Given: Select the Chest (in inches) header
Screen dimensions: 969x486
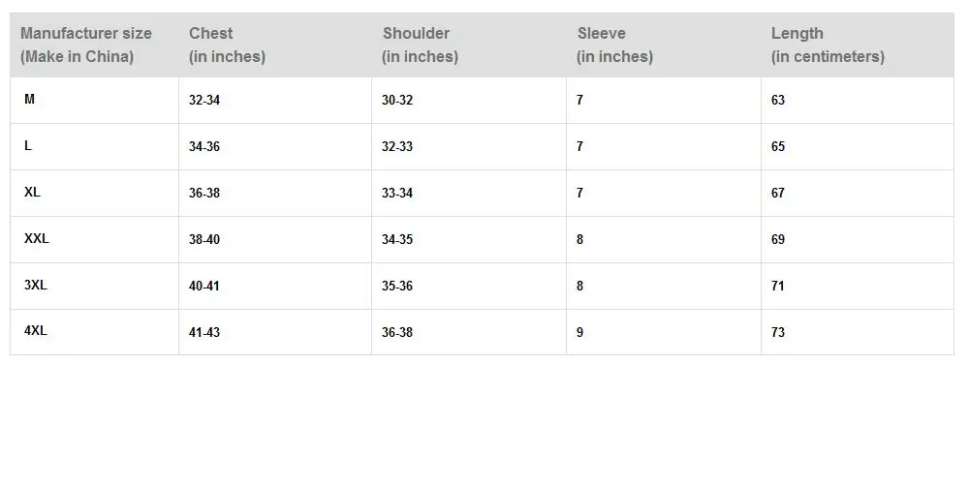Looking at the screenshot, I should (x=227, y=45).
